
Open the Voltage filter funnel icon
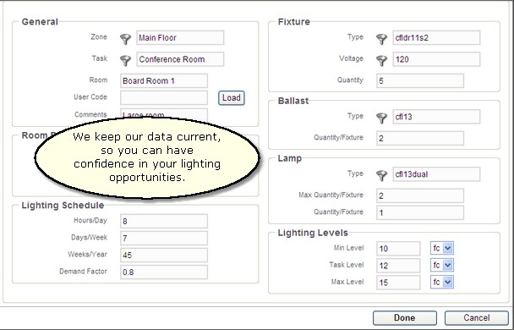click(x=381, y=60)
